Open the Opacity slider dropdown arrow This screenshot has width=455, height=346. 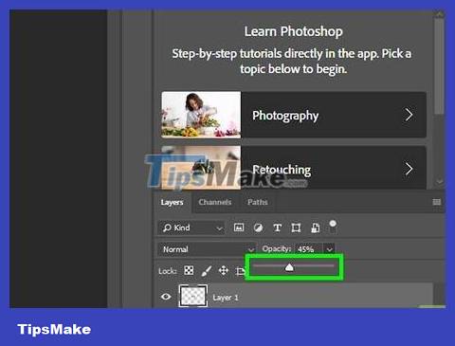[329, 249]
